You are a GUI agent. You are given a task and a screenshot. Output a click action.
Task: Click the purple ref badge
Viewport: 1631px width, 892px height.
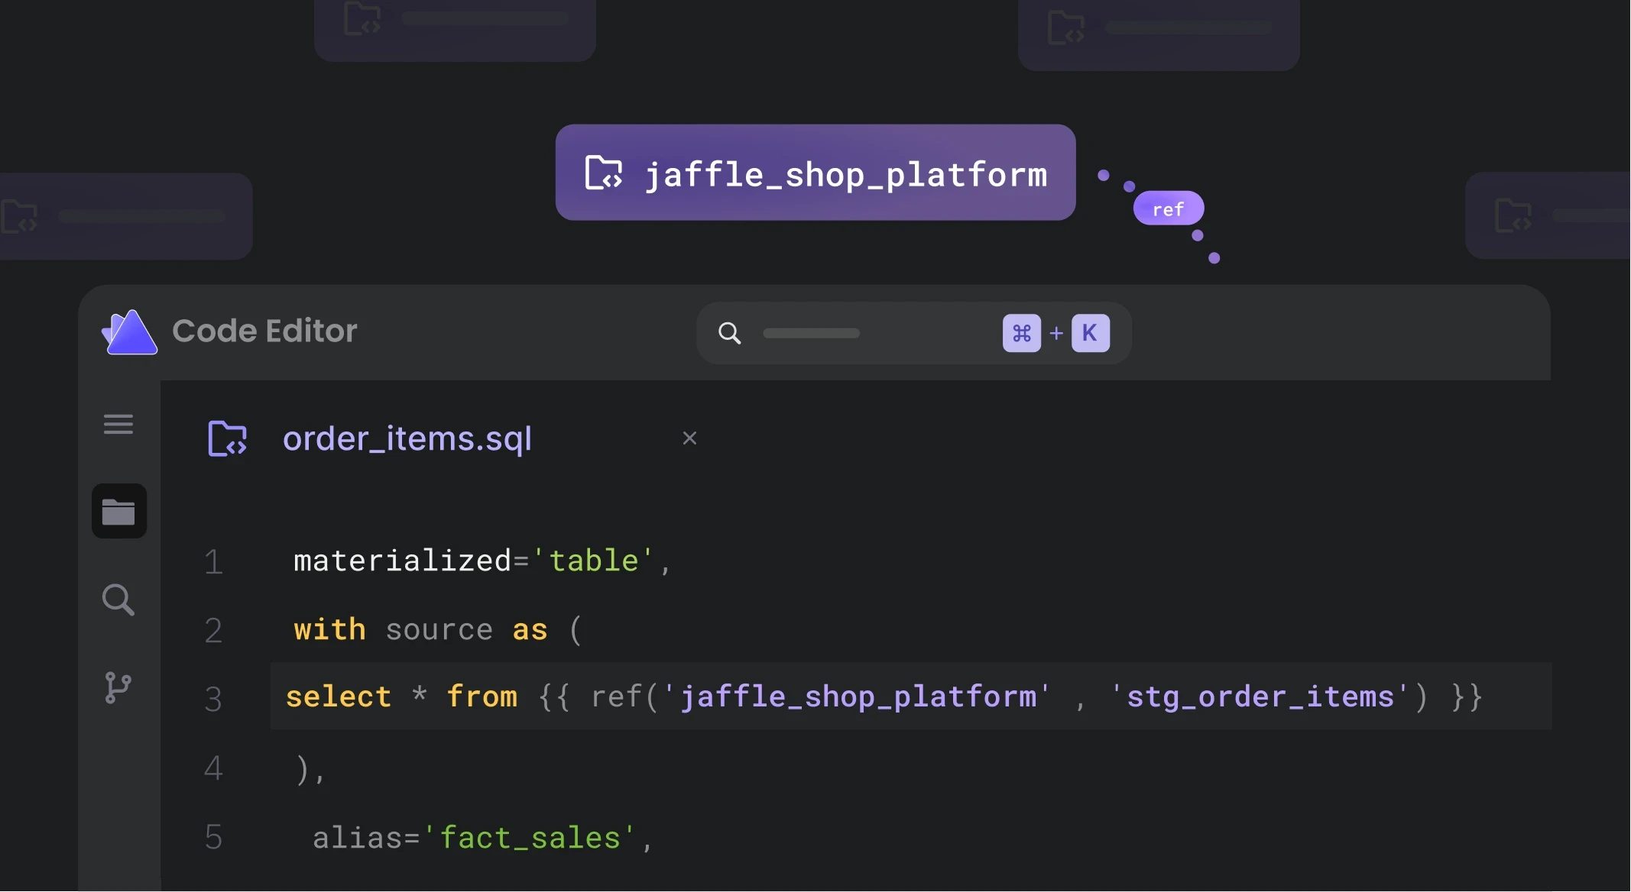[x=1168, y=208]
